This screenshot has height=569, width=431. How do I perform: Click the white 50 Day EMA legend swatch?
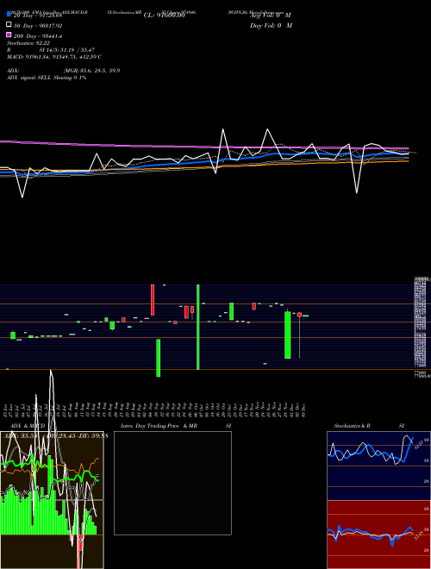pos(9,24)
